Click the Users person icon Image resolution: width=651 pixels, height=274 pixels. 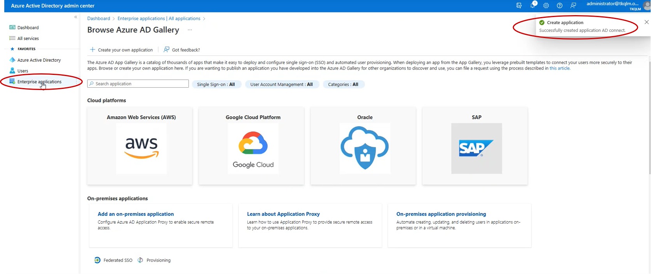[x=12, y=71]
